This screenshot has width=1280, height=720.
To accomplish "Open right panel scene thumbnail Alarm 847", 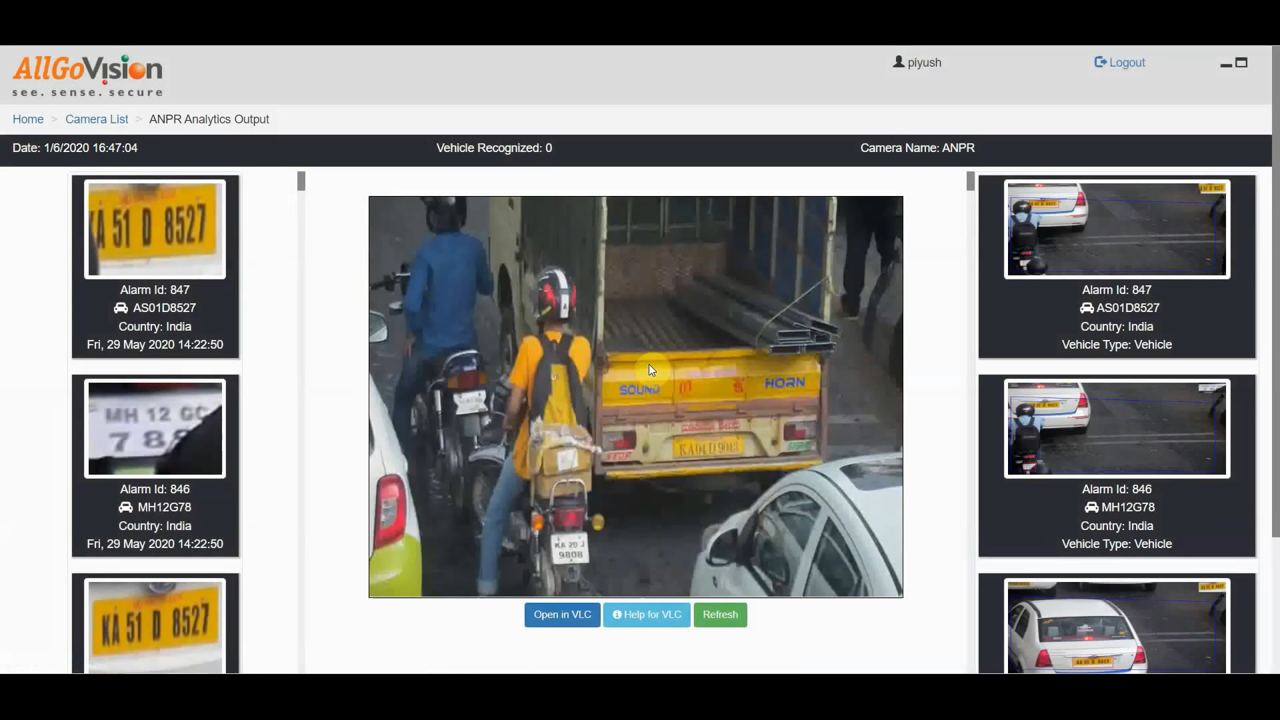I will click(x=1117, y=229).
